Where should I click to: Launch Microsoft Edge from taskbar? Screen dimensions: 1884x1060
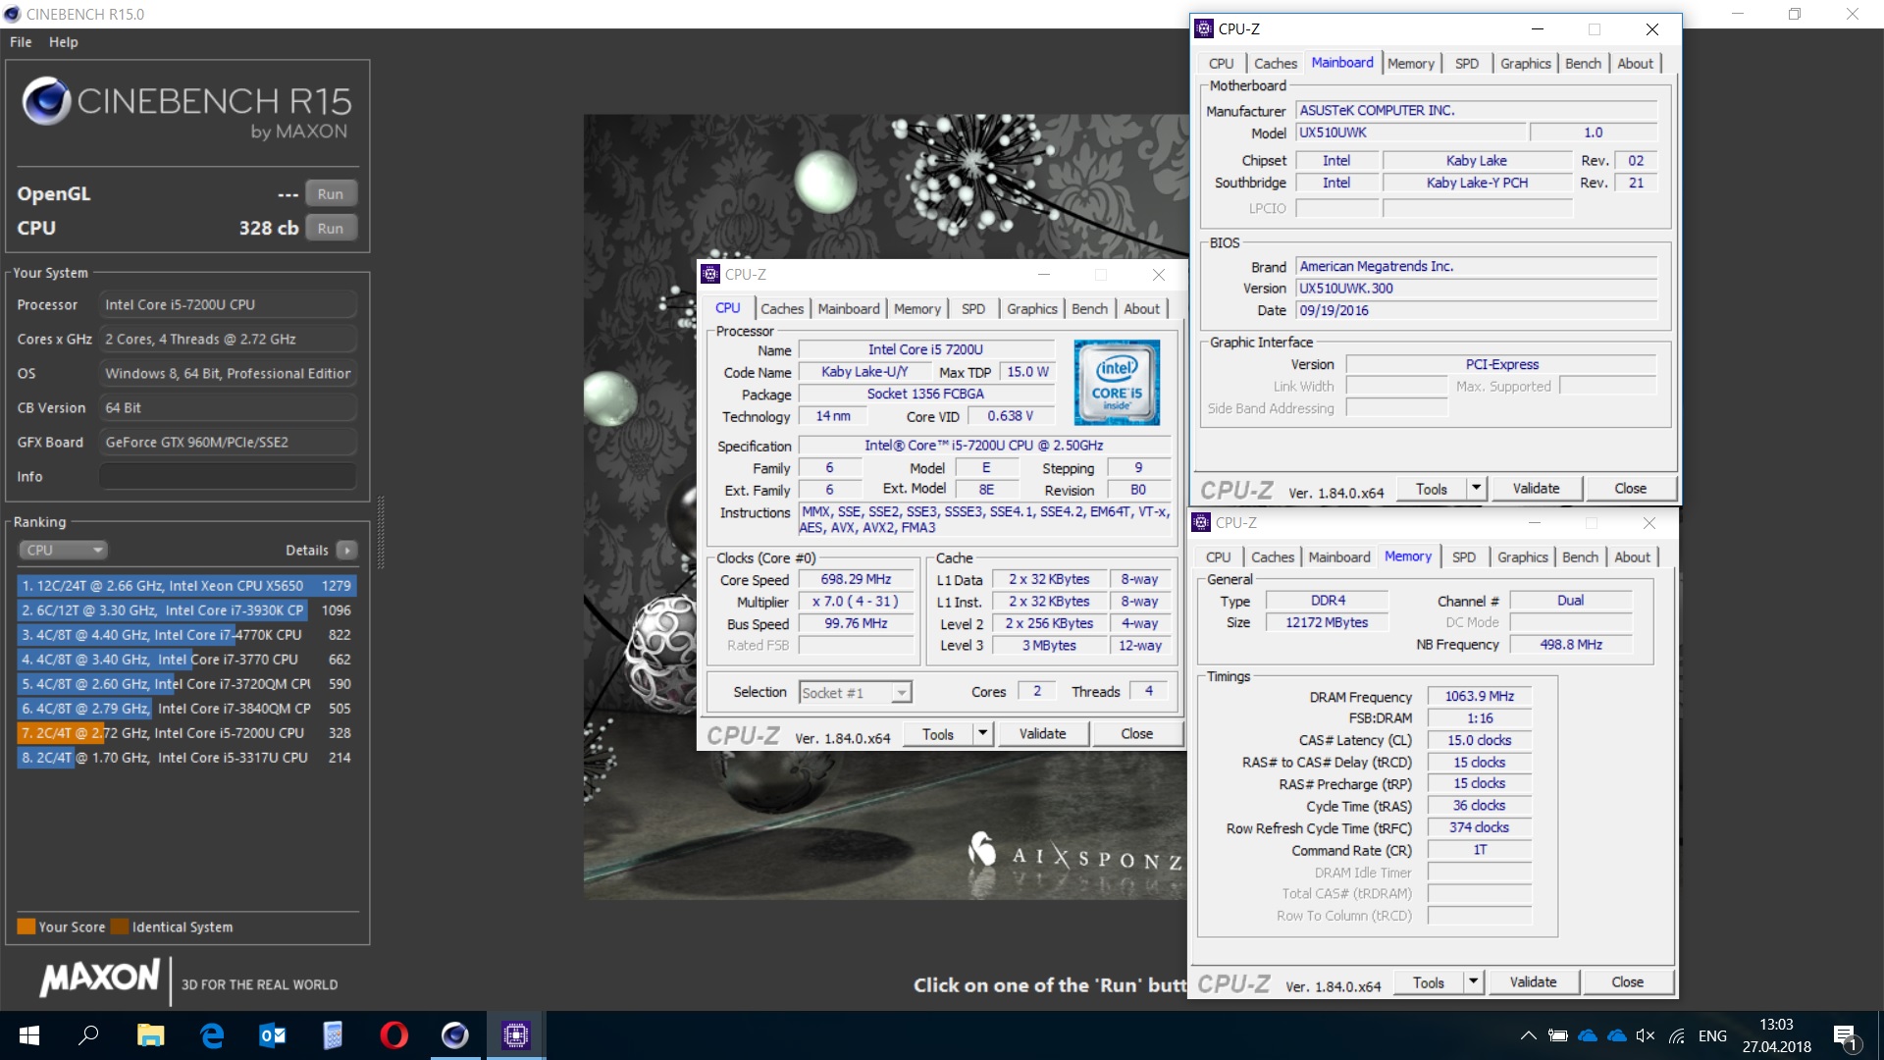coord(212,1035)
